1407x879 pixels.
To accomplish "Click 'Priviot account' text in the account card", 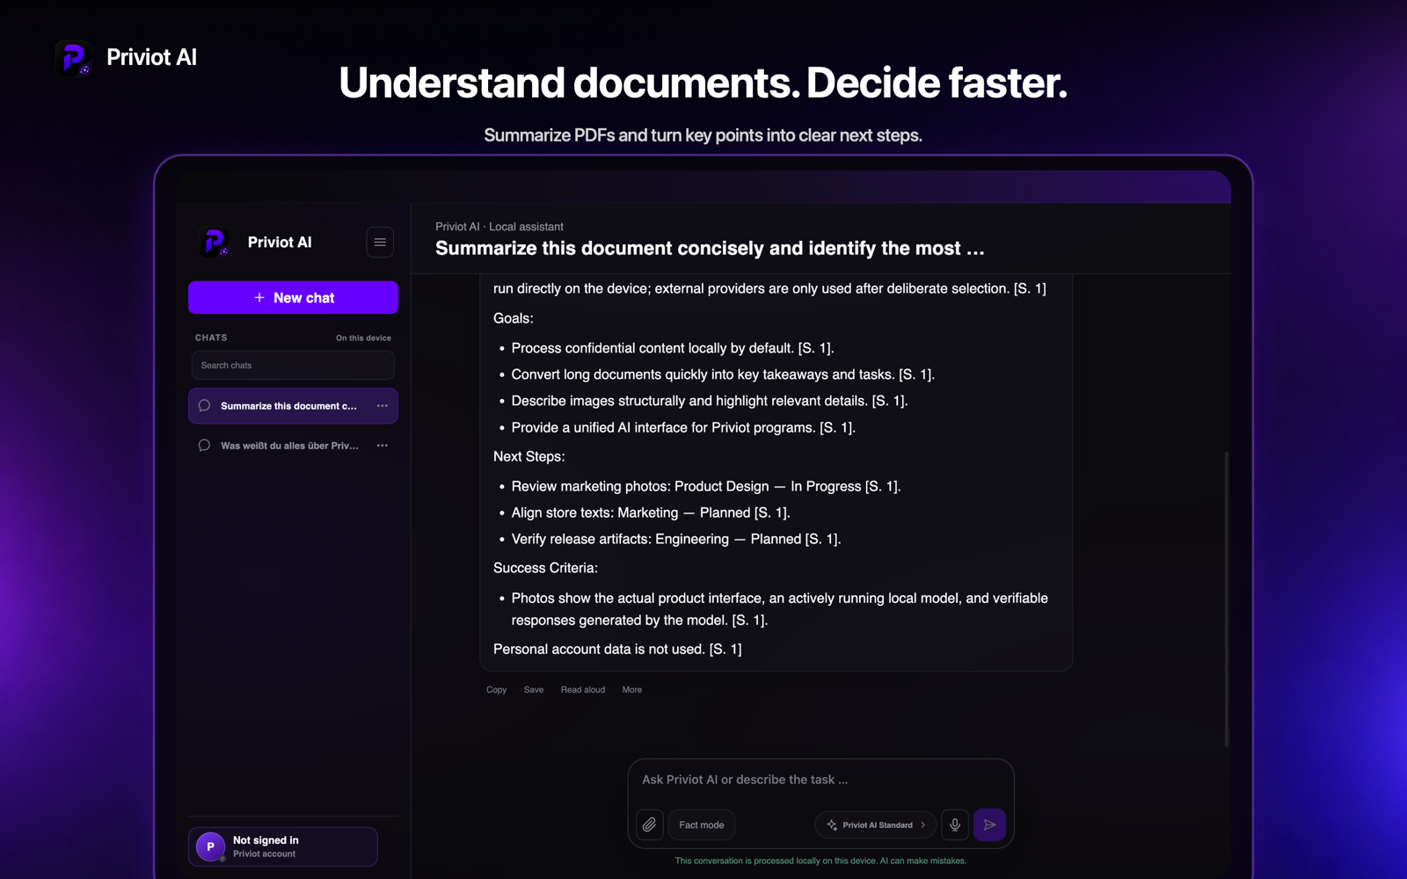I will coord(264,854).
